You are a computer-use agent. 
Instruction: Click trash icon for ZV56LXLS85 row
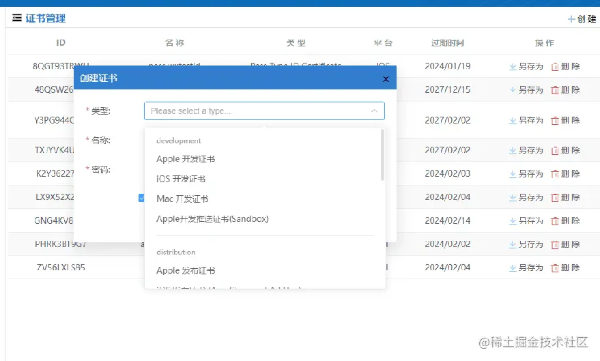point(555,268)
